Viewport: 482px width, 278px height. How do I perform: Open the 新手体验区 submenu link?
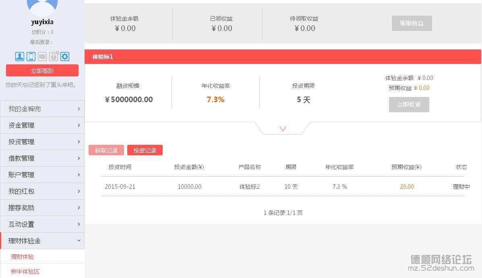pos(25,272)
